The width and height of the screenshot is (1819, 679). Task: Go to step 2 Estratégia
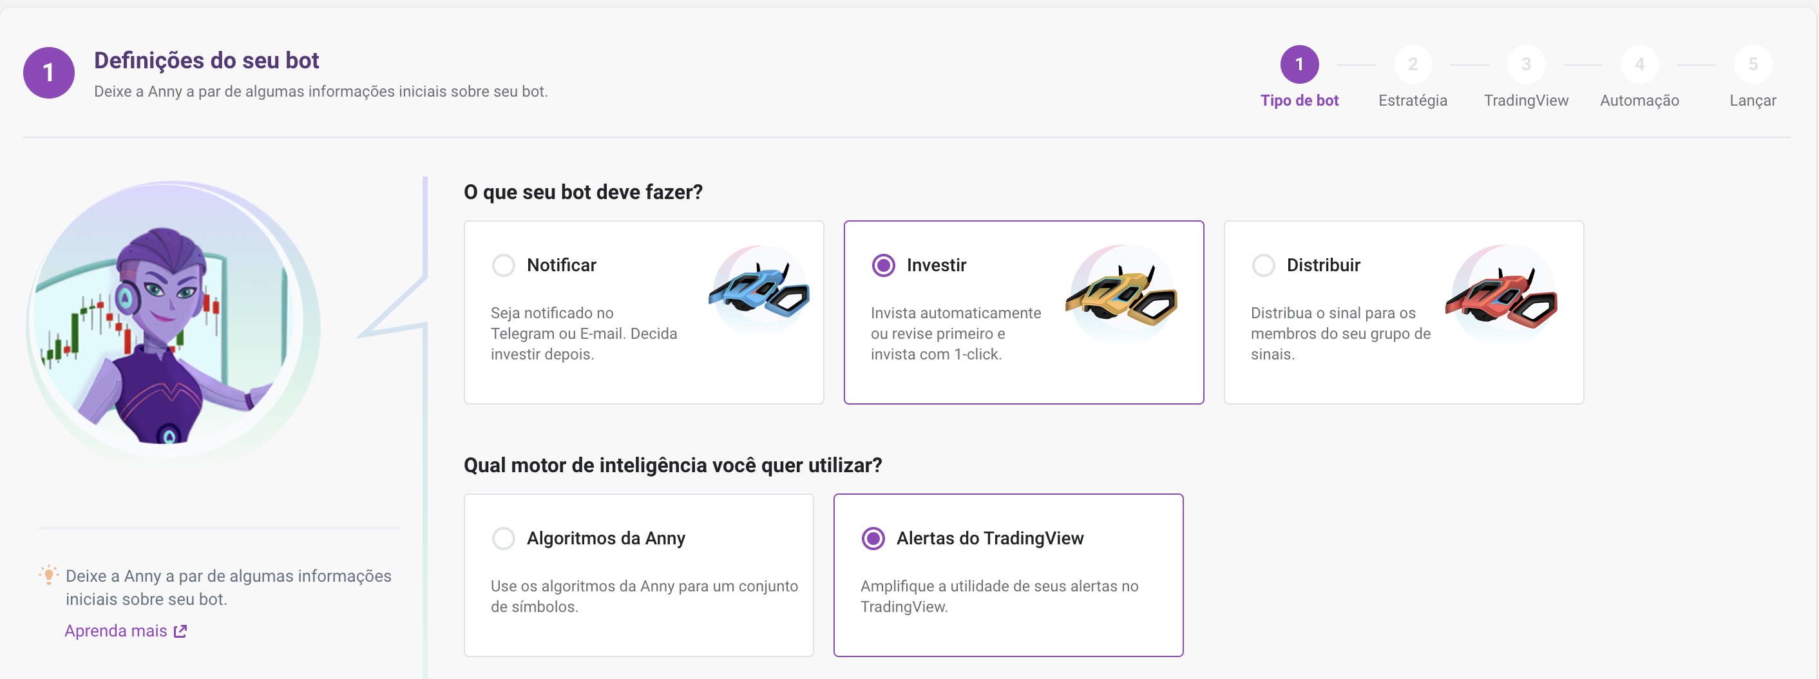point(1413,64)
